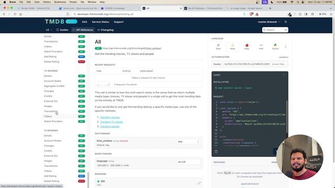Open 'Account States' under TV Seasons
The width and height of the screenshot is (335, 188).
52,81
